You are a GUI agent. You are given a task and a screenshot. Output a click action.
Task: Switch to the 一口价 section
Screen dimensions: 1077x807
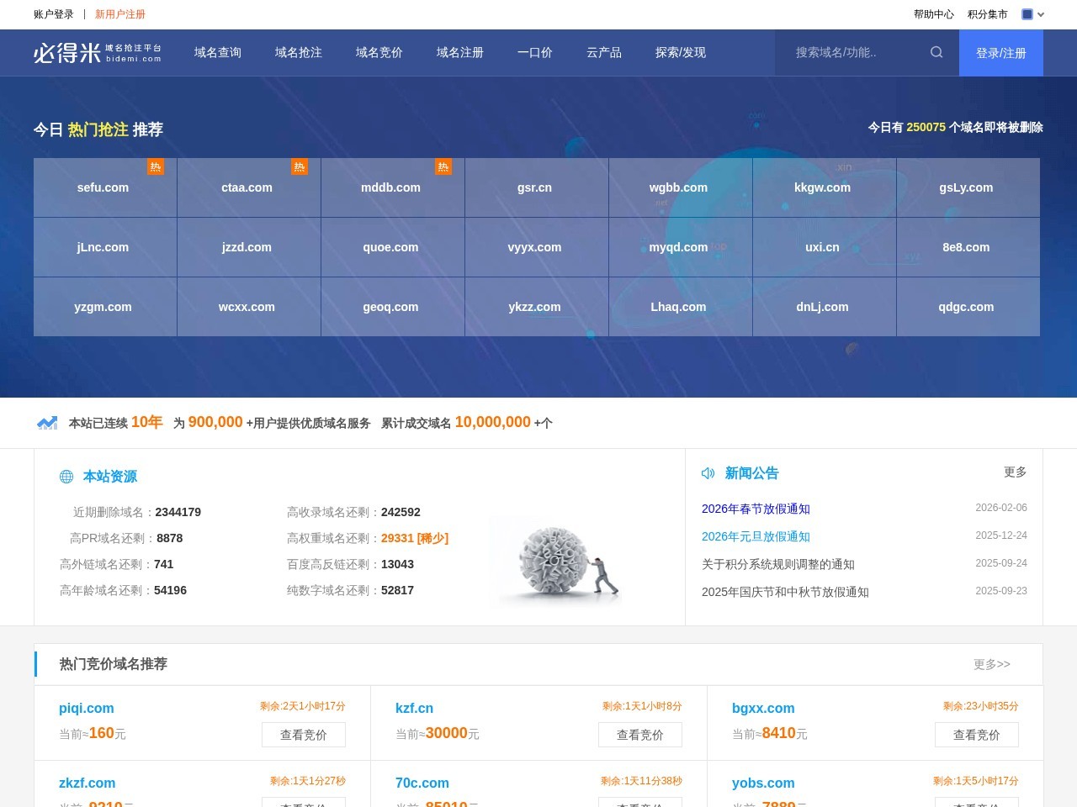click(x=534, y=52)
